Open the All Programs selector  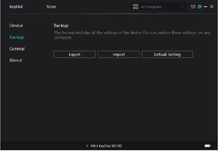click(x=158, y=7)
